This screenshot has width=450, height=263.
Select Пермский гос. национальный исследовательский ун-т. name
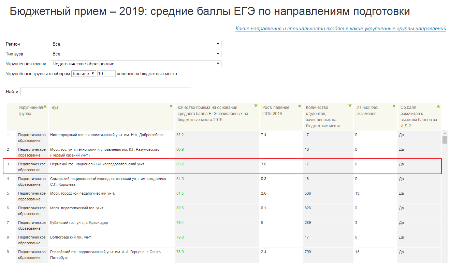click(97, 164)
